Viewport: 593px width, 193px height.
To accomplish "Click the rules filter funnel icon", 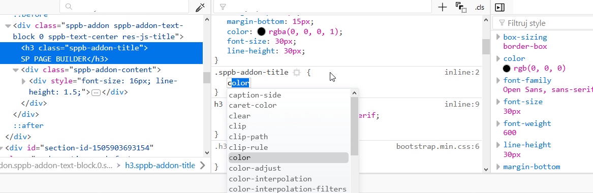I will click(x=223, y=7).
